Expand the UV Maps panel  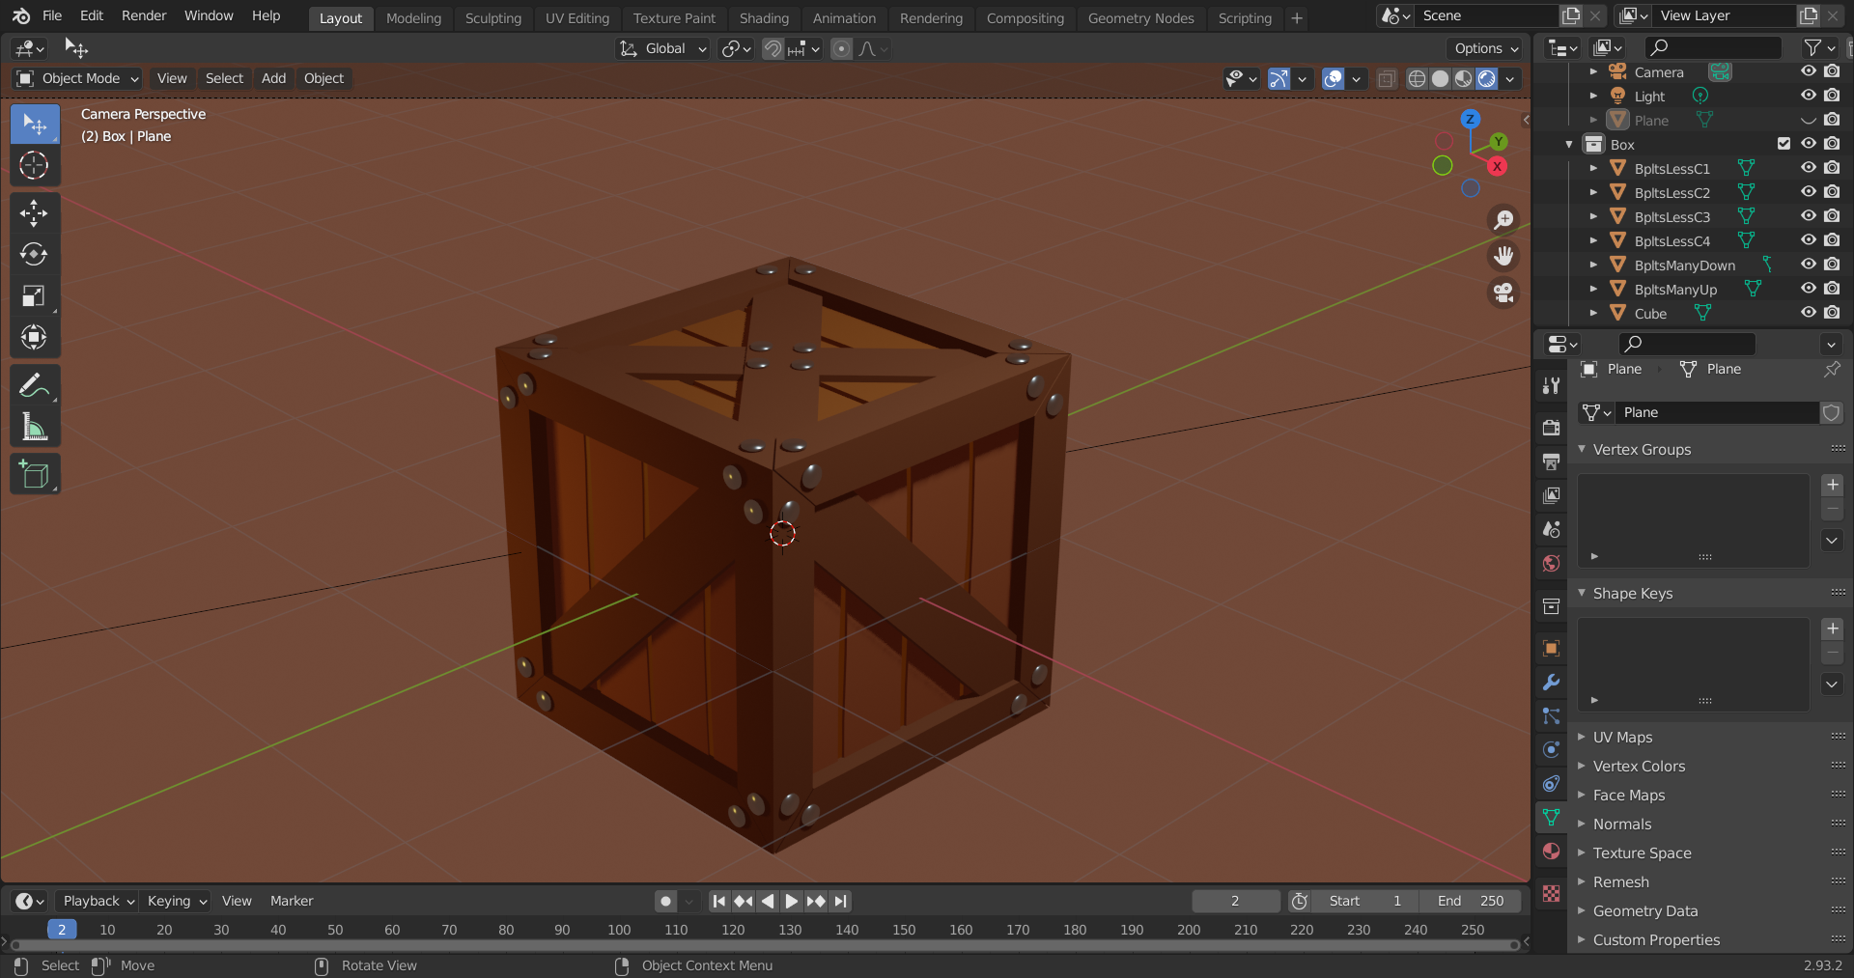click(x=1622, y=737)
